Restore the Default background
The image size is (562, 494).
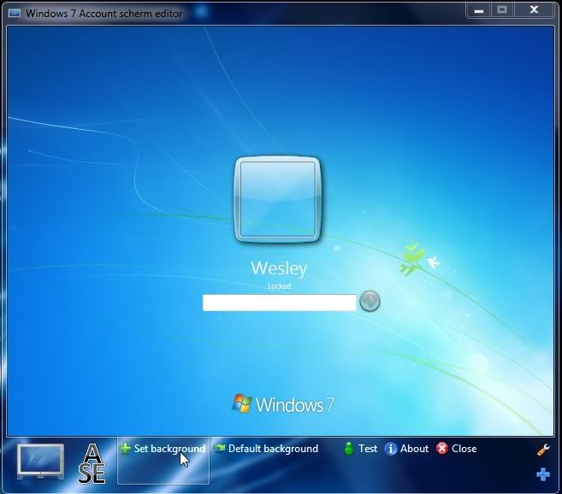tap(265, 449)
